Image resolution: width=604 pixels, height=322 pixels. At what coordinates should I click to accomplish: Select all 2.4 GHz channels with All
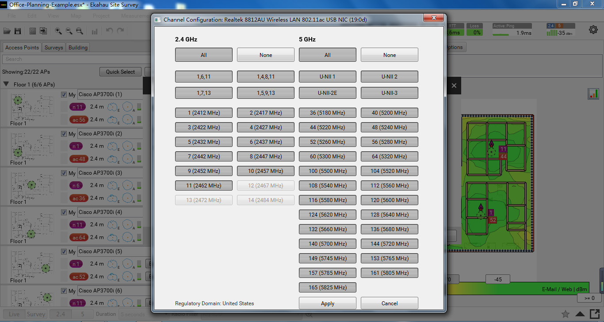204,55
